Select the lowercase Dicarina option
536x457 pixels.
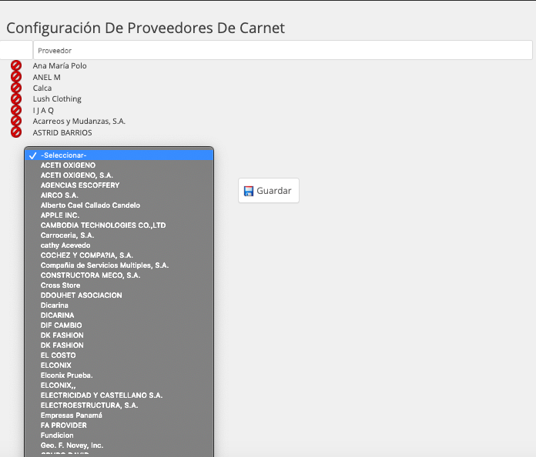[119, 305]
